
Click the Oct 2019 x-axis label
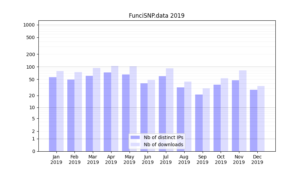tap(221, 159)
